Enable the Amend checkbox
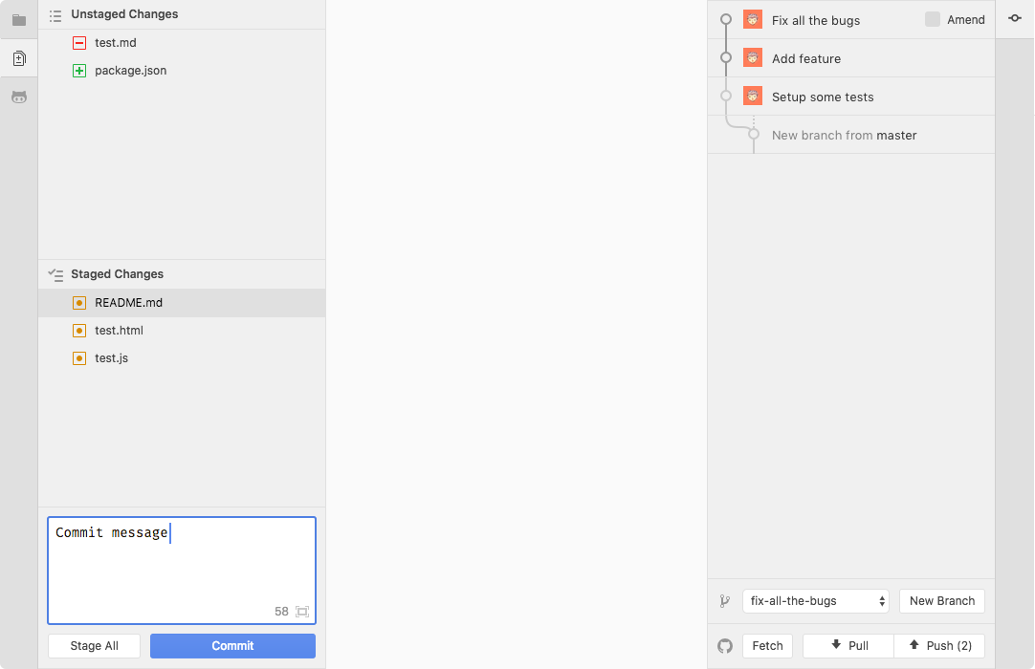Viewport: 1035px width, 669px height. click(x=932, y=19)
